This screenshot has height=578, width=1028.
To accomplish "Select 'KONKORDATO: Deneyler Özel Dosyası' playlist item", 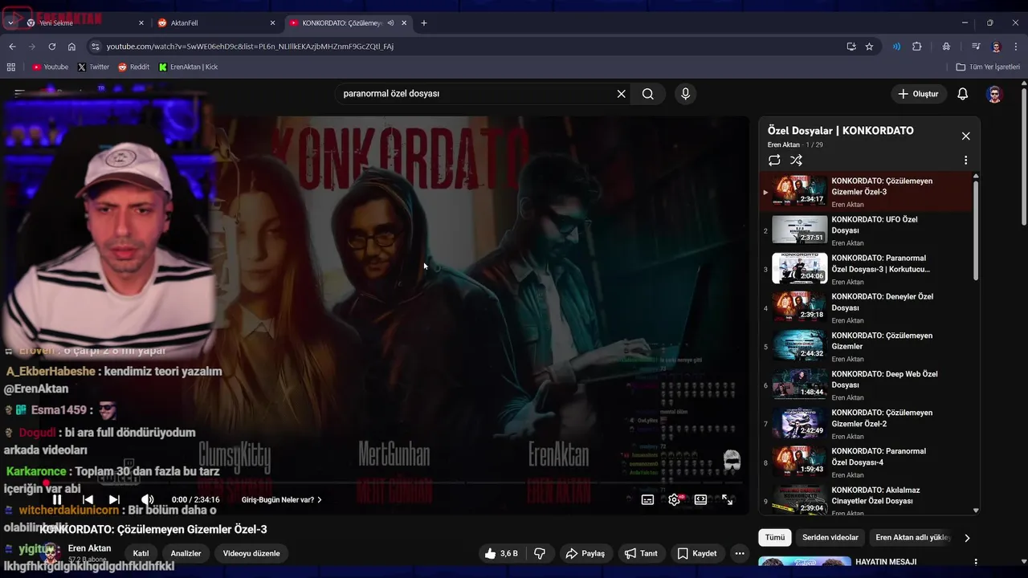I will [866, 307].
